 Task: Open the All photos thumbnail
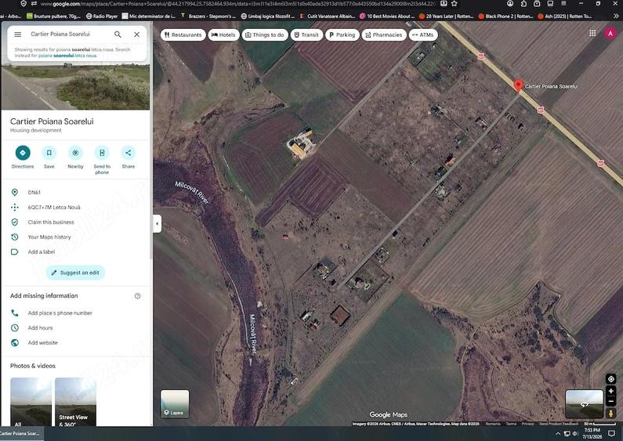[31, 402]
